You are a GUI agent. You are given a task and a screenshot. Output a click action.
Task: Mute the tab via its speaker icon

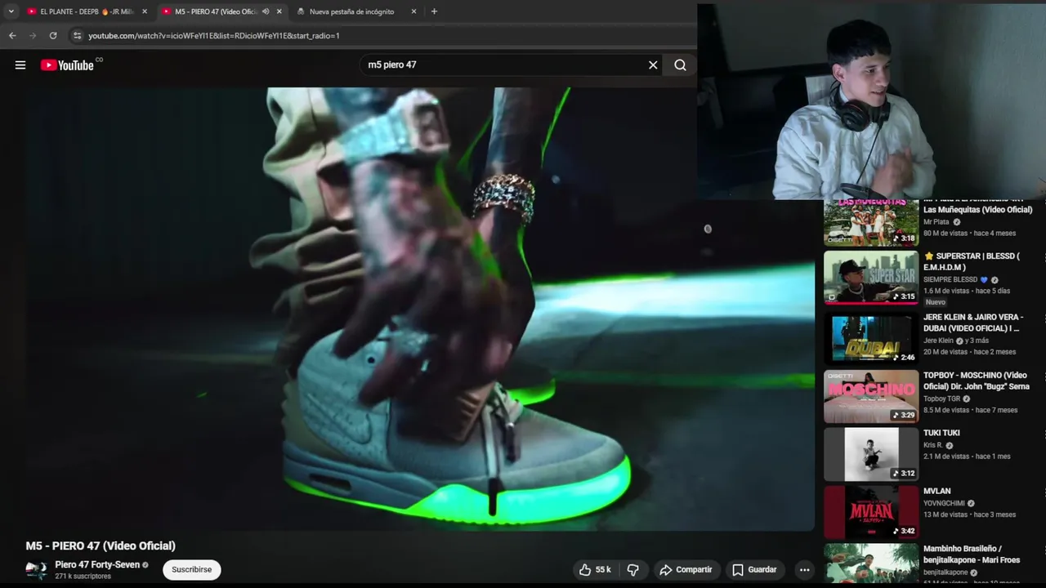click(x=266, y=11)
